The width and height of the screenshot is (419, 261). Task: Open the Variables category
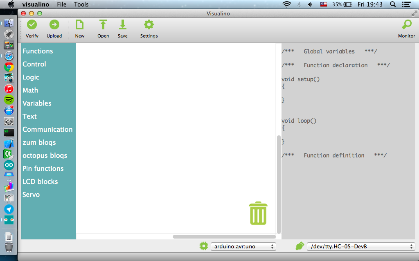click(37, 103)
